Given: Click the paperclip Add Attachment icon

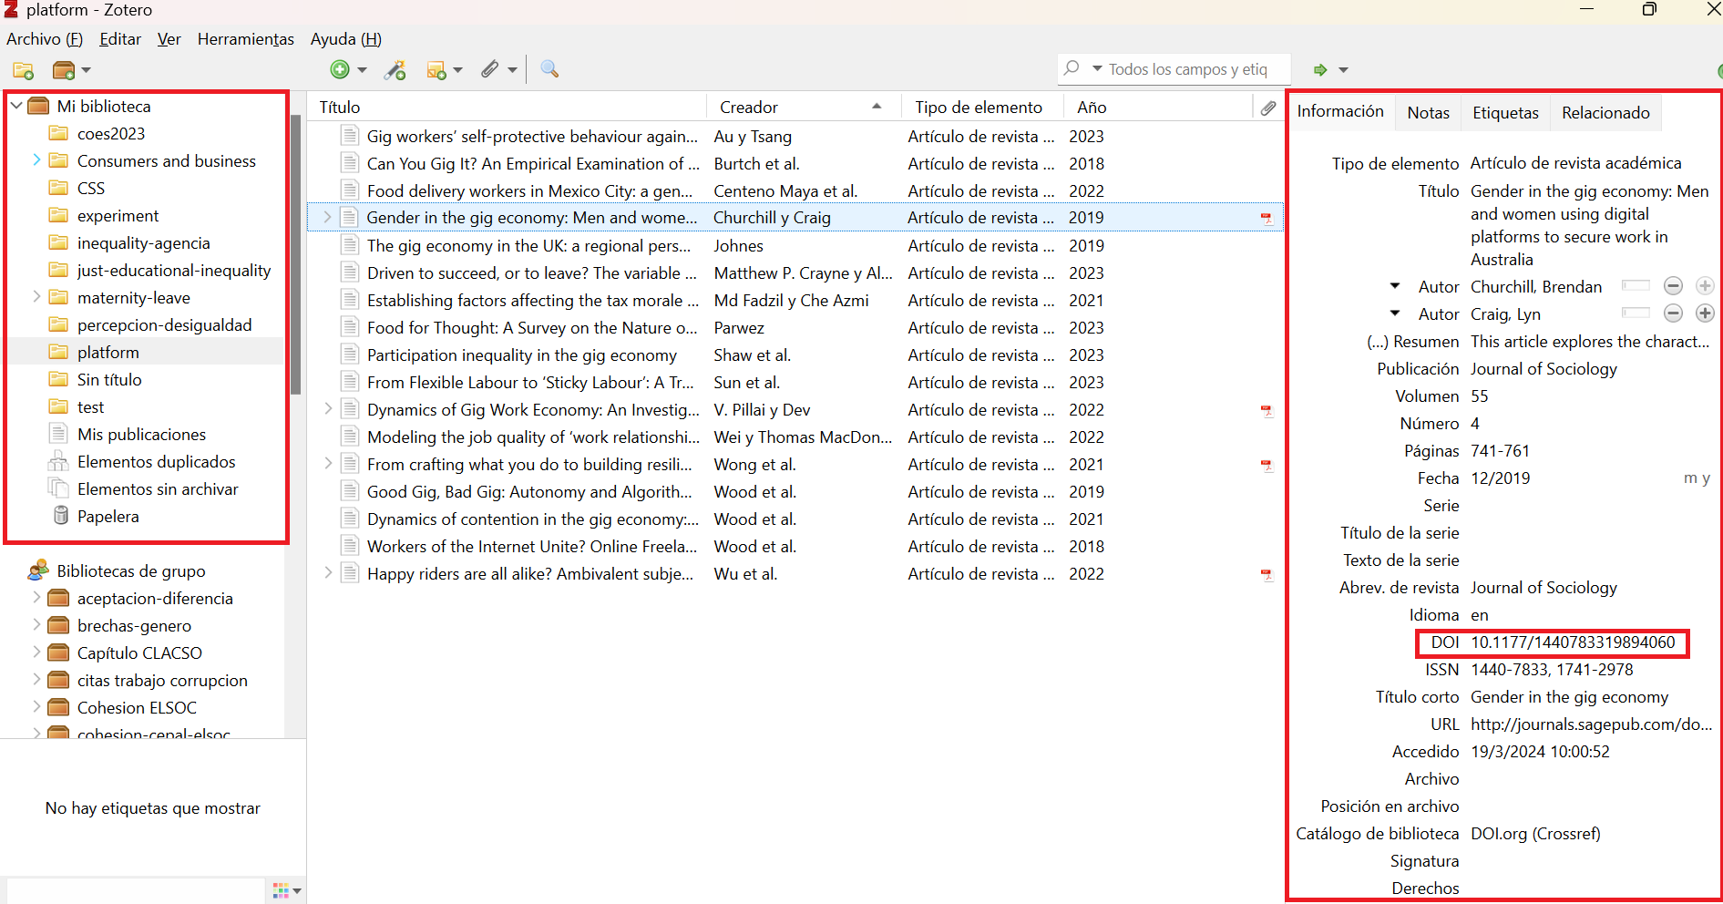Looking at the screenshot, I should point(490,69).
